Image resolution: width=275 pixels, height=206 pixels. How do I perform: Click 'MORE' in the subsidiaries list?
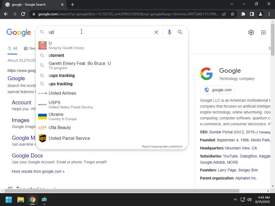point(233,162)
